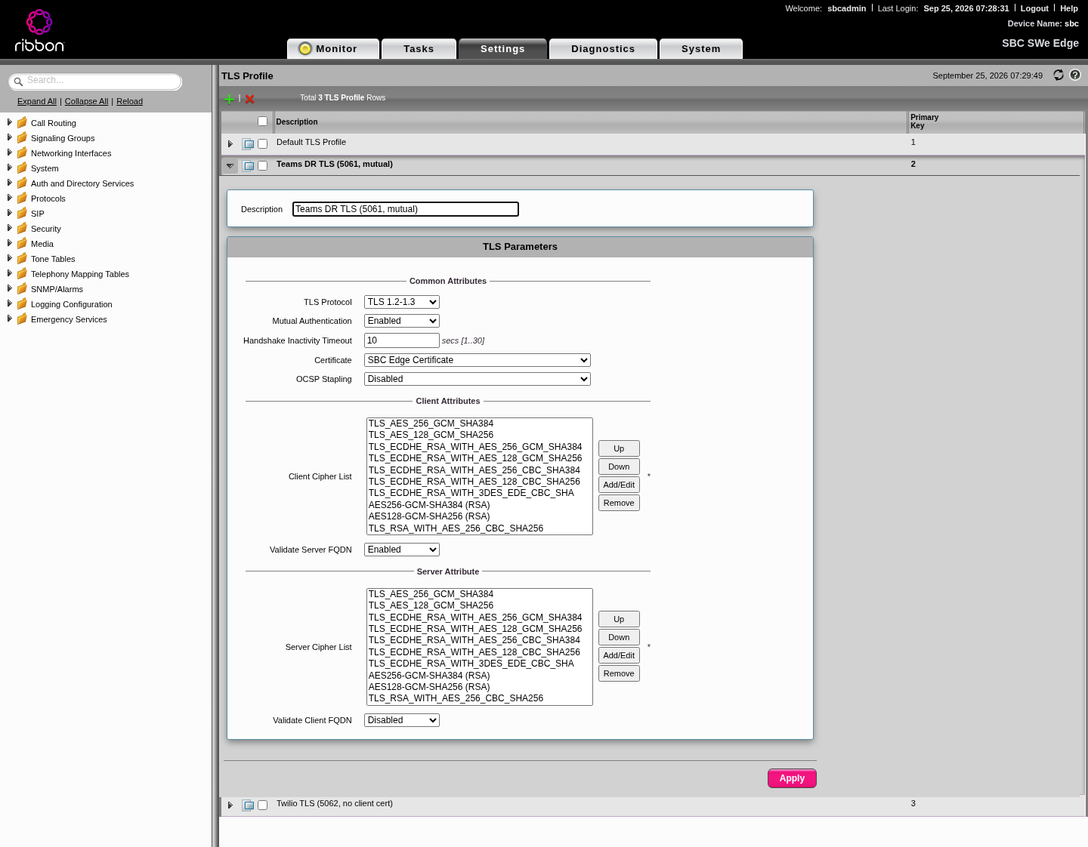Open the Validate Client FQDN dropdown

coord(402,720)
